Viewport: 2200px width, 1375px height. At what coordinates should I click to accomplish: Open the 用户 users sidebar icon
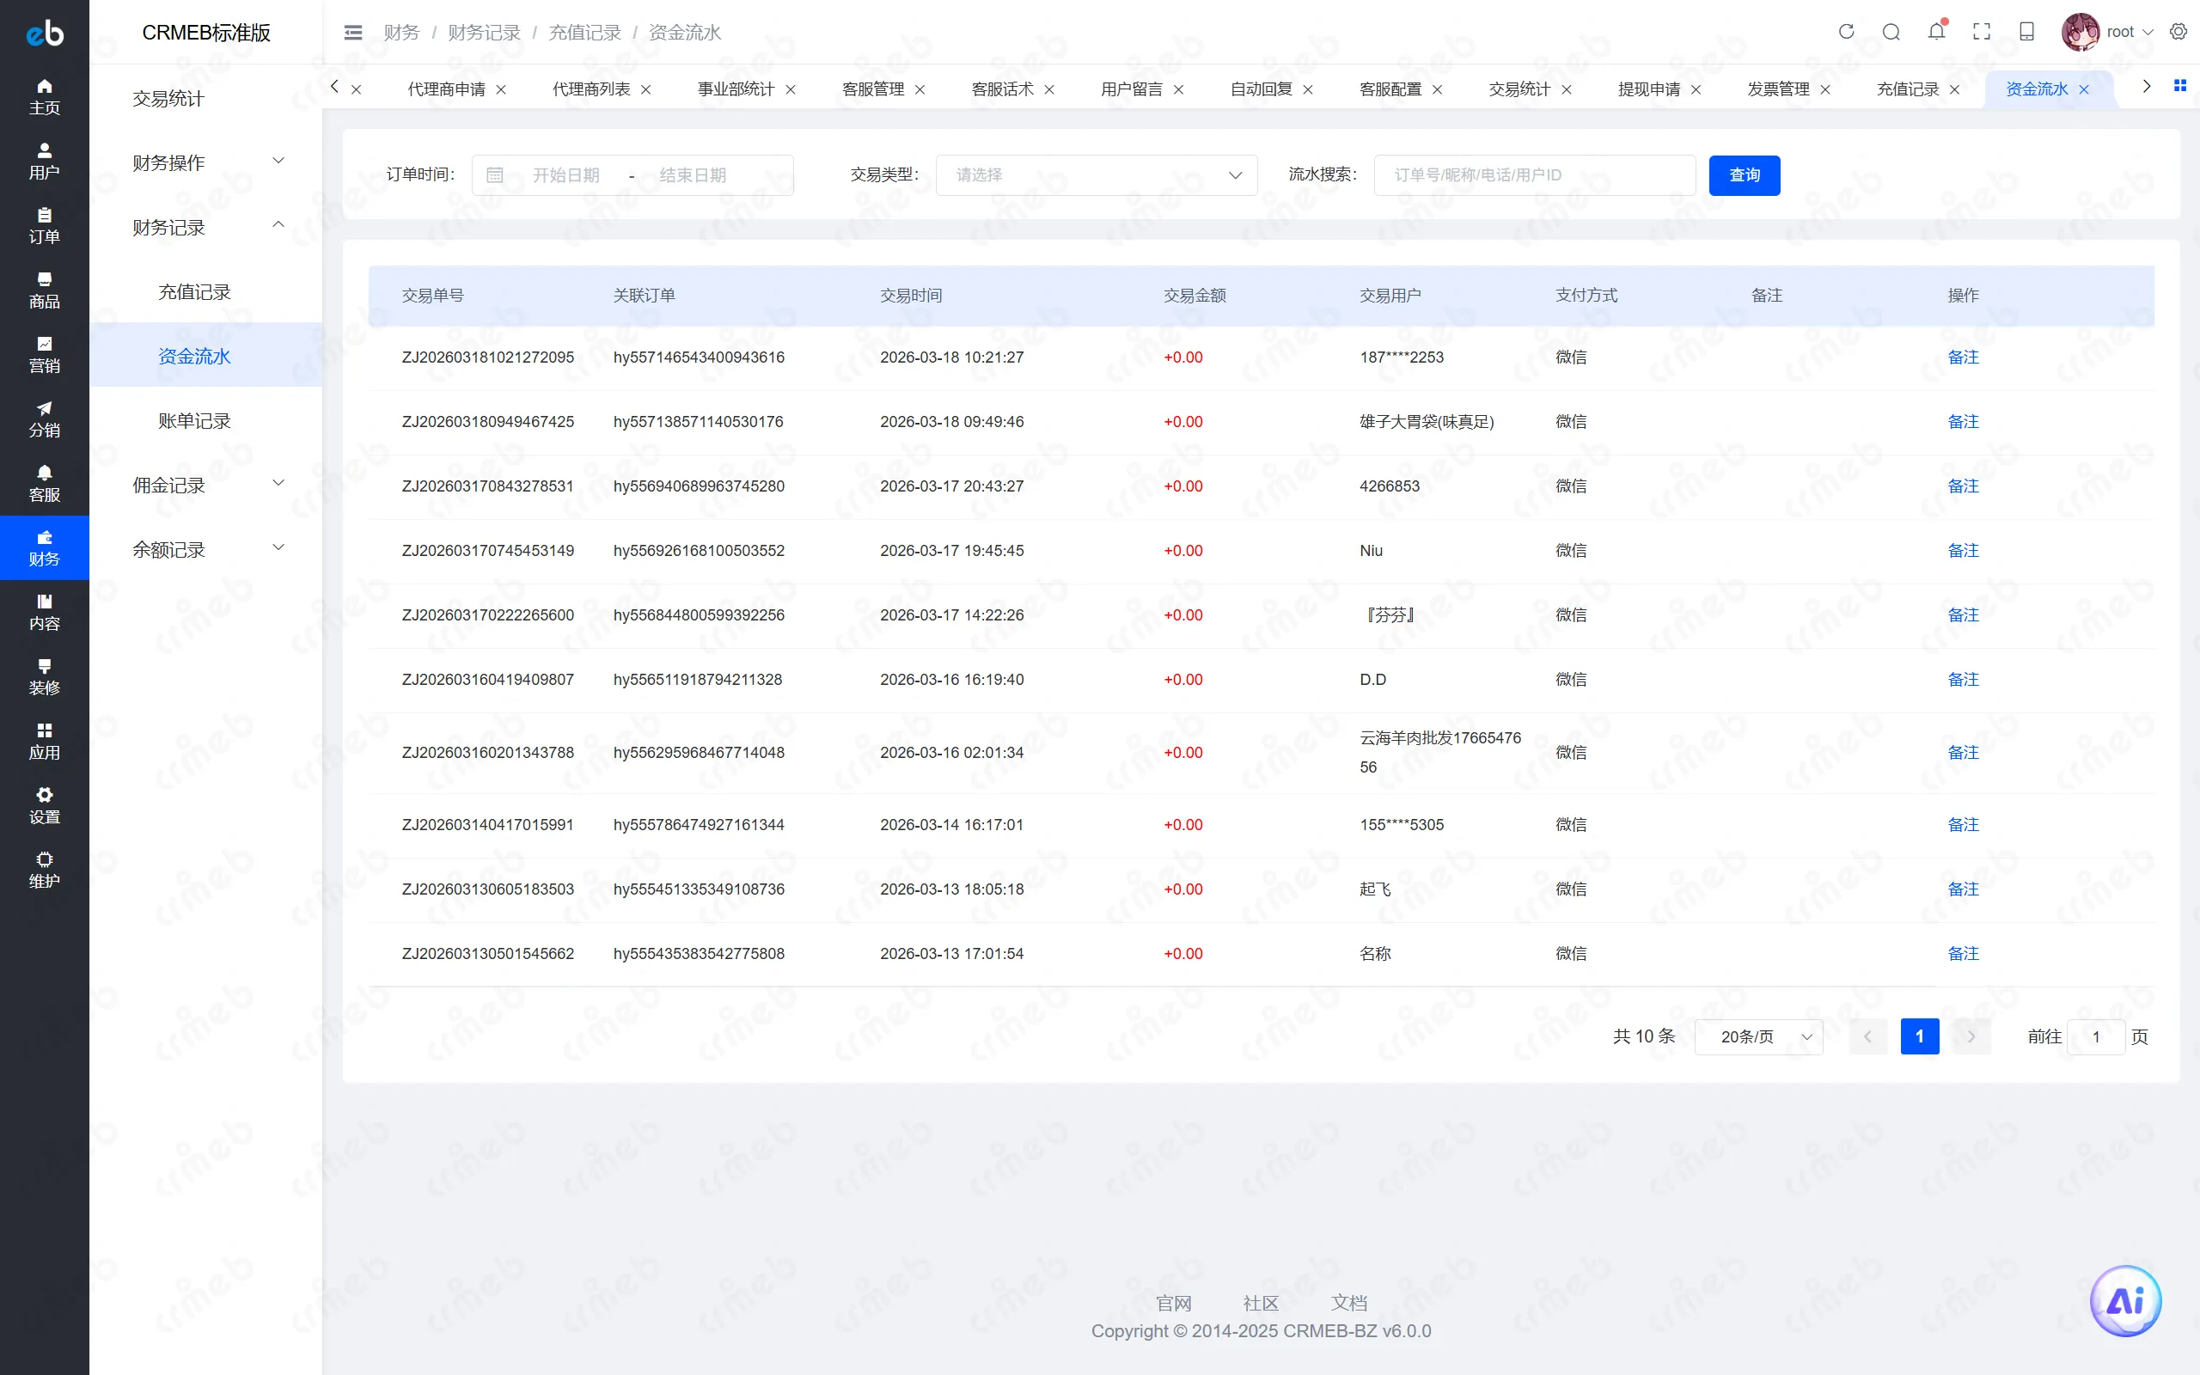(x=44, y=161)
